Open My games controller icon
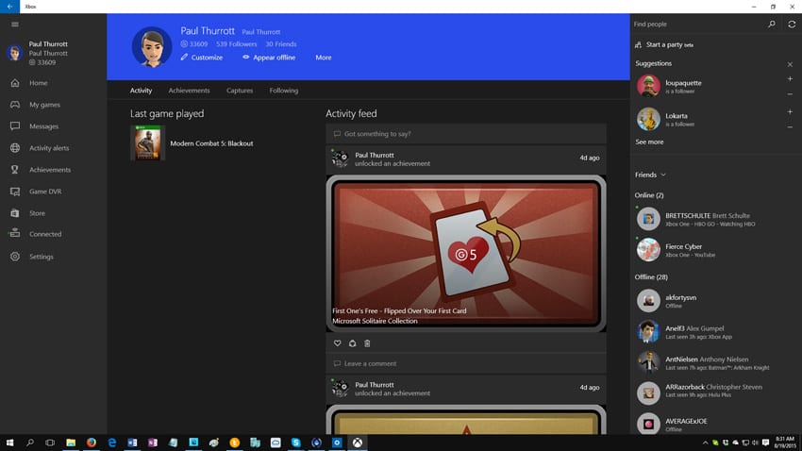The width and height of the screenshot is (802, 451). pyautogui.click(x=15, y=105)
